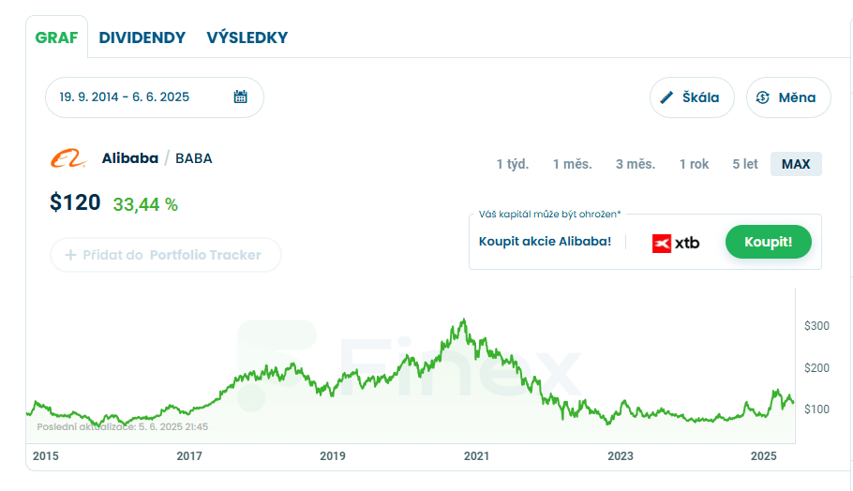Click the Alibaba orange logo
Image resolution: width=853 pixels, height=491 pixels.
(x=68, y=158)
